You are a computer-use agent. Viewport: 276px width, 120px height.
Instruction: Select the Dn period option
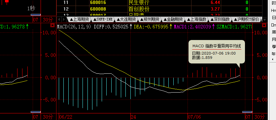pos(274,25)
